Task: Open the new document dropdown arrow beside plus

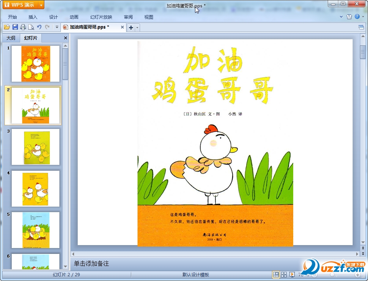Action: (137, 28)
